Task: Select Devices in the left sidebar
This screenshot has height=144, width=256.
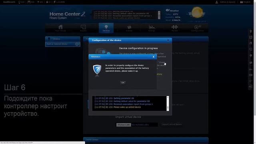Action: [x=63, y=39]
